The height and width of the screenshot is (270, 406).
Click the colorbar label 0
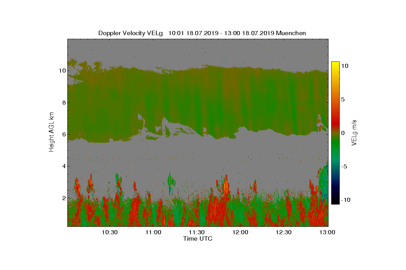tap(343, 133)
